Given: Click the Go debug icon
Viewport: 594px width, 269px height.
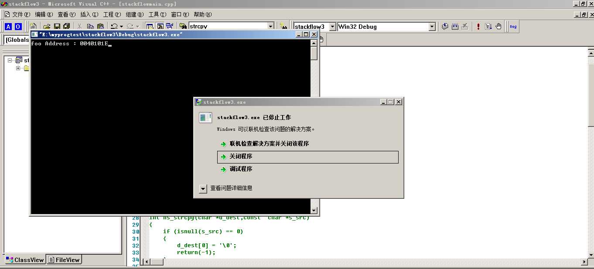Looking at the screenshot, I should (x=488, y=27).
